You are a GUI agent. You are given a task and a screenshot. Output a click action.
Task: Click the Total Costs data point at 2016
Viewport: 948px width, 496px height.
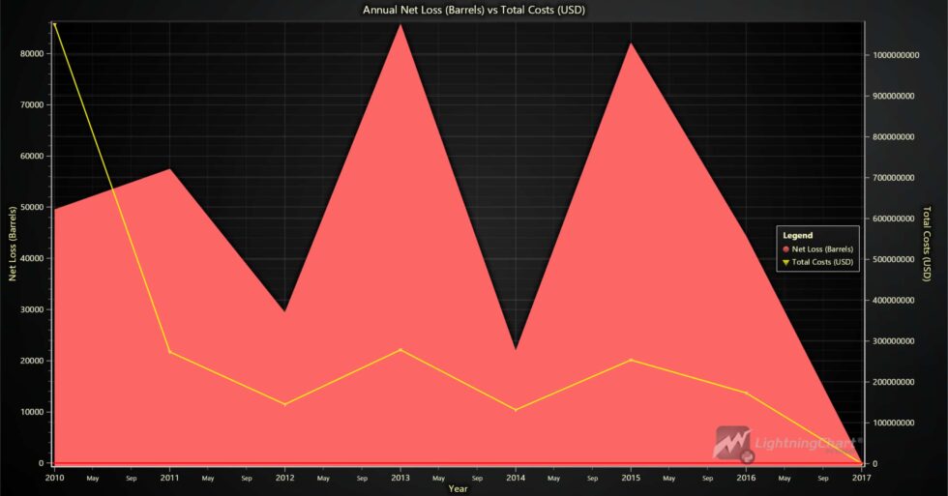(x=746, y=393)
